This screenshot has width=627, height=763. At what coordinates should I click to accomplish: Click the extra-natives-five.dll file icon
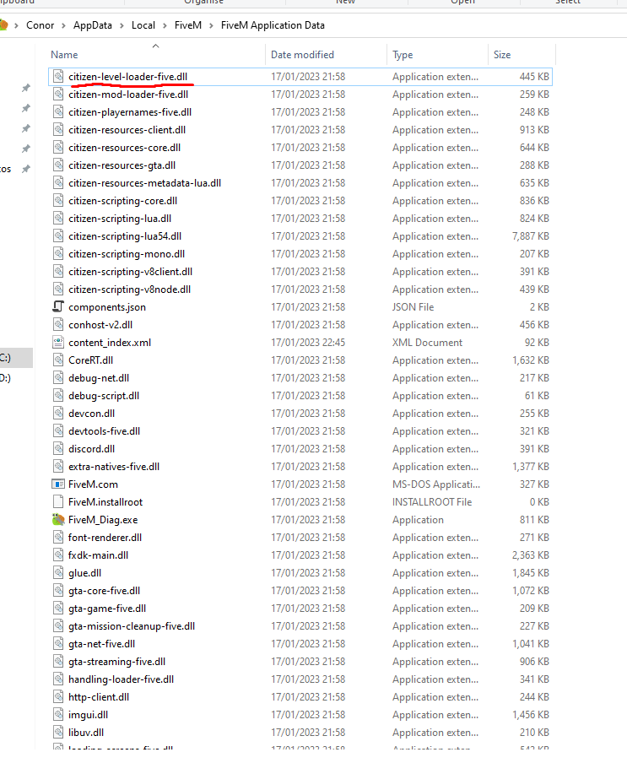coord(58,466)
